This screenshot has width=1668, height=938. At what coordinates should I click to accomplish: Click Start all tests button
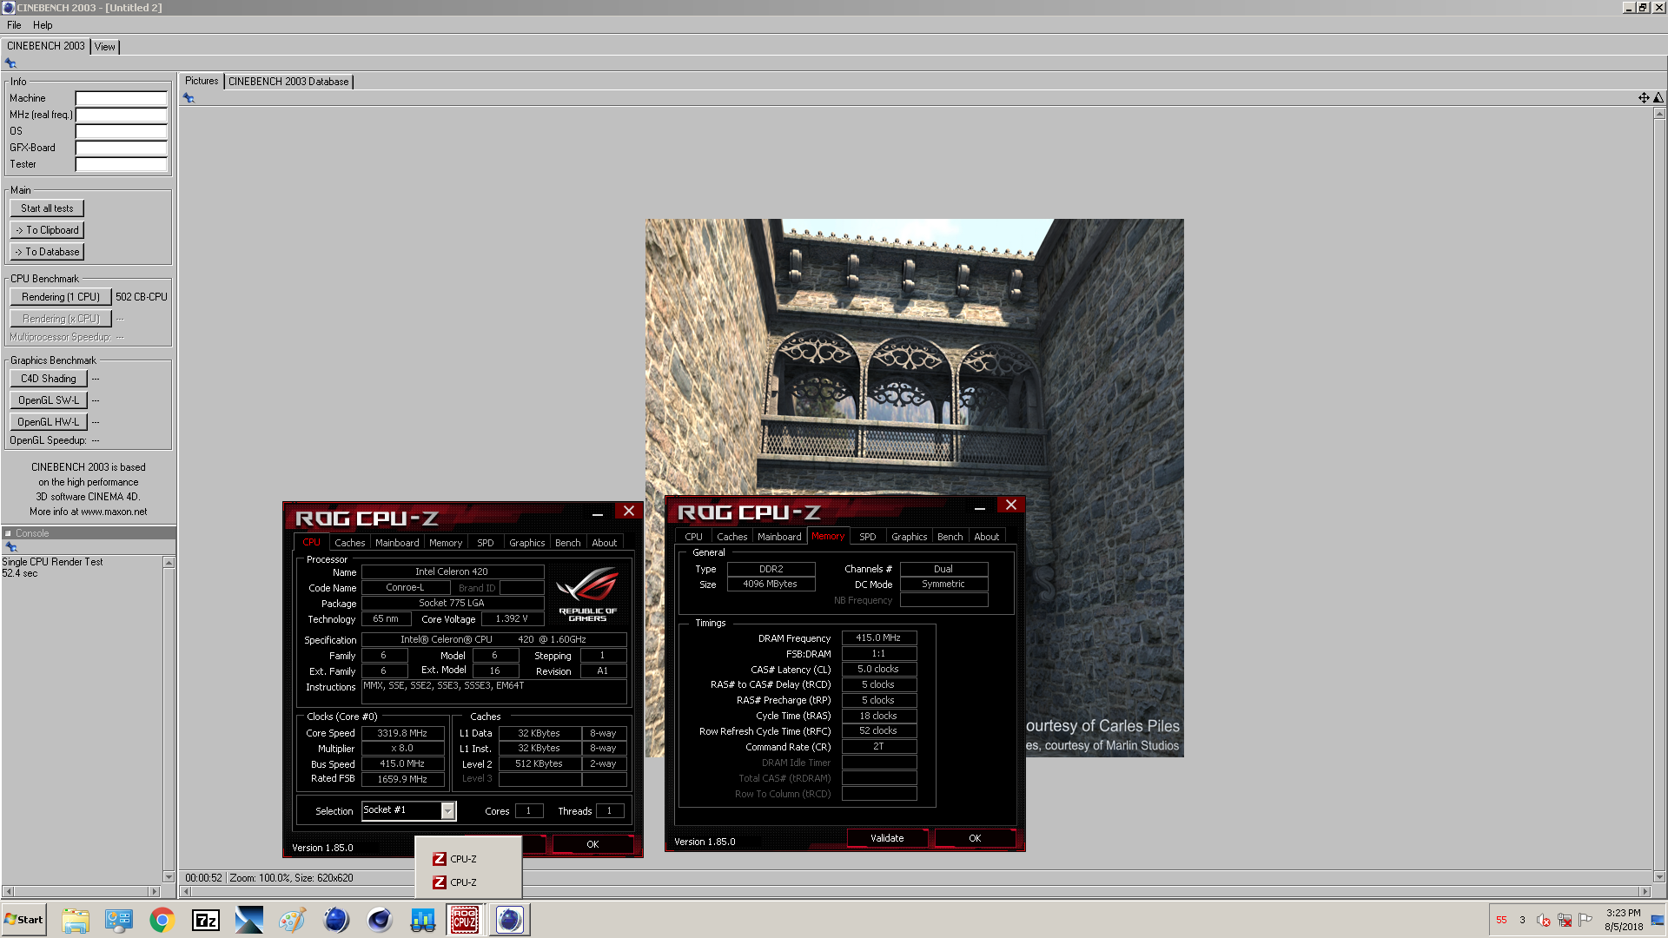47,208
